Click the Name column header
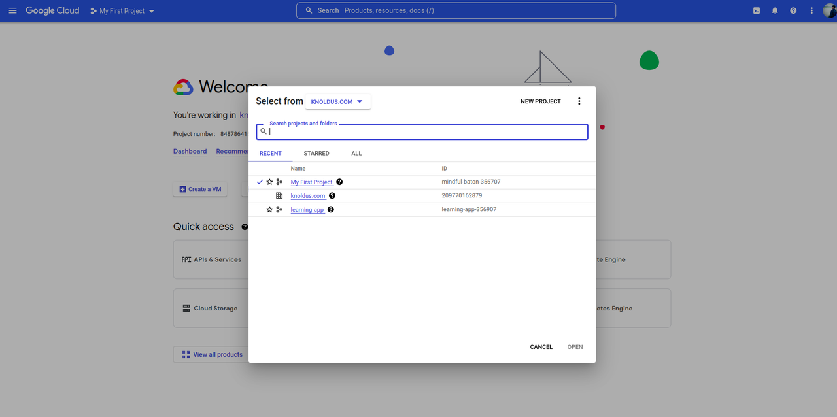The image size is (837, 417). (298, 169)
